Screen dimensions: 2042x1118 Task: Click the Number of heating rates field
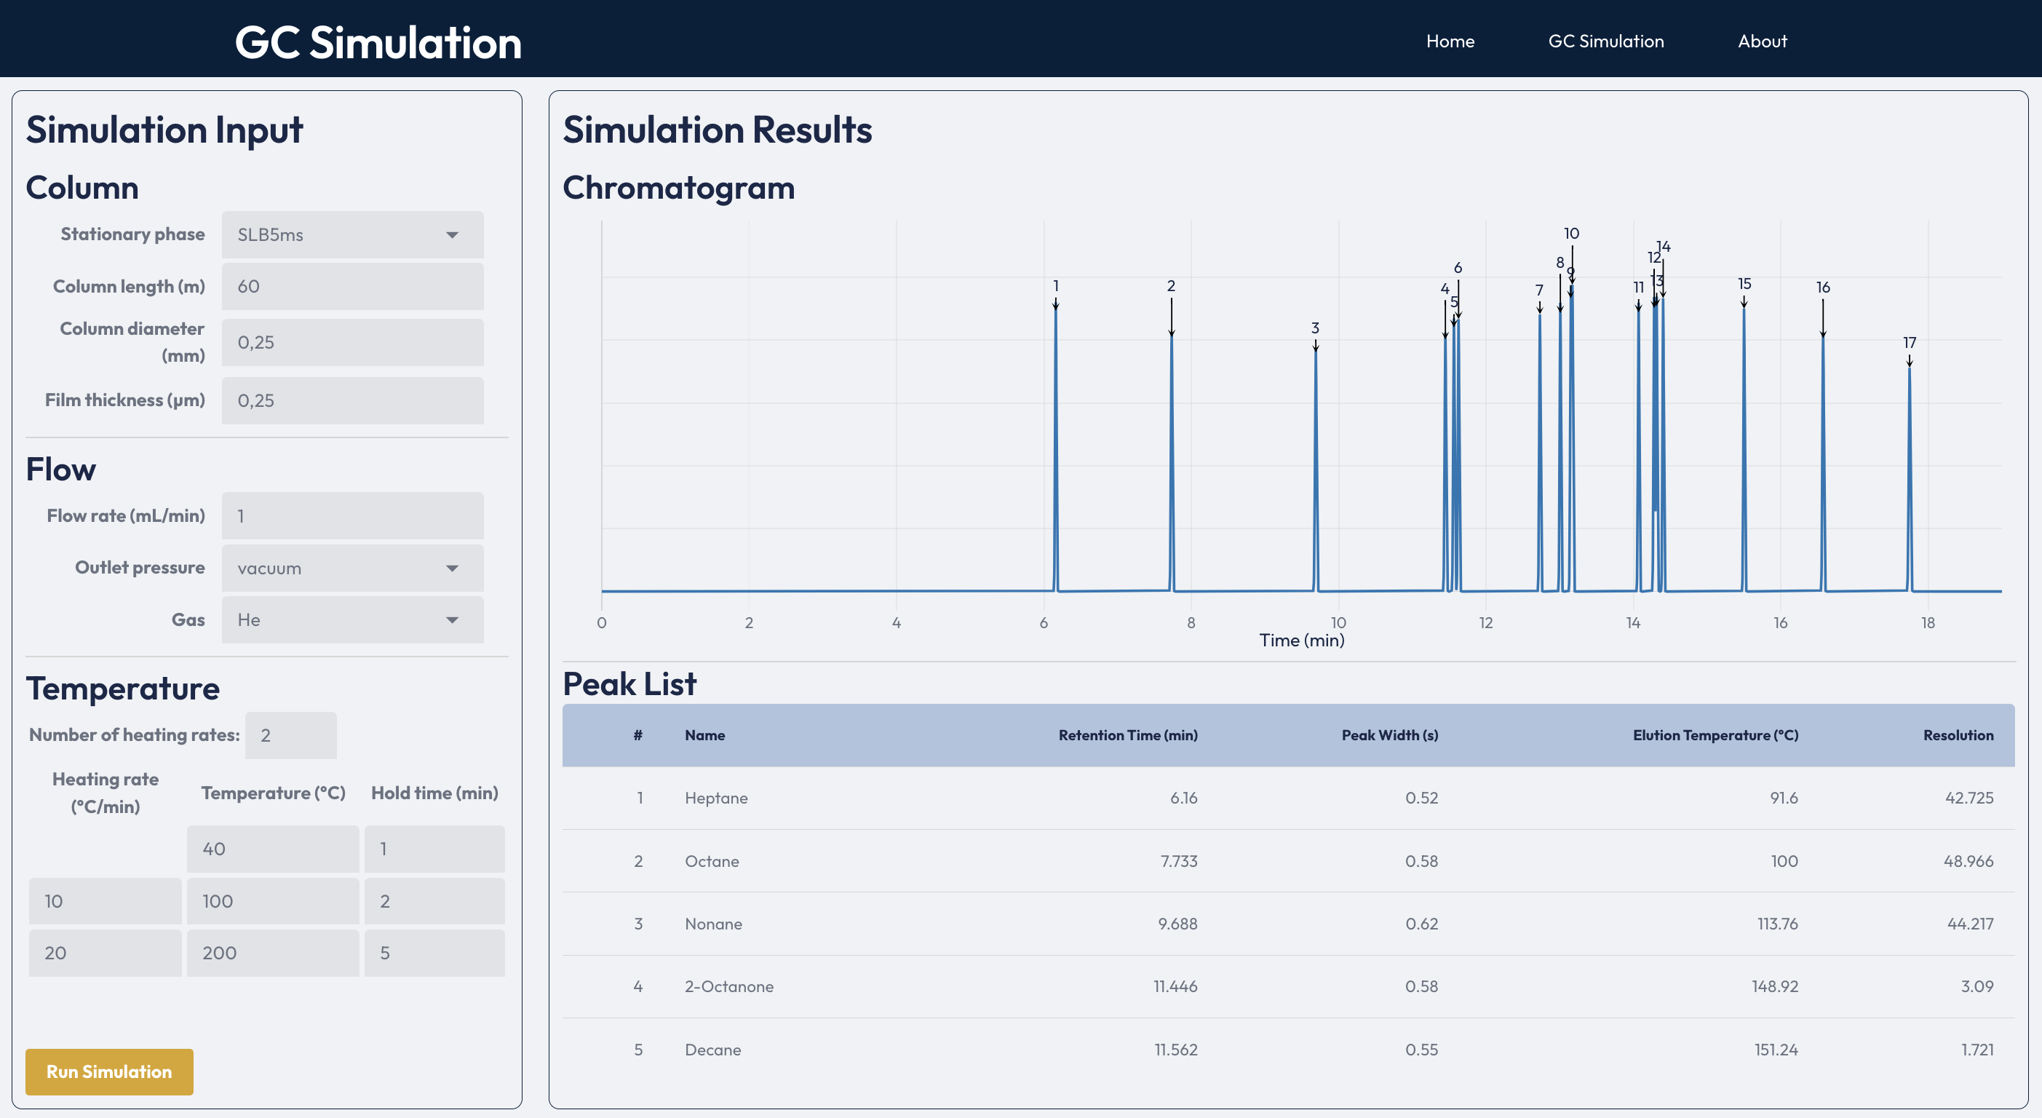(290, 735)
